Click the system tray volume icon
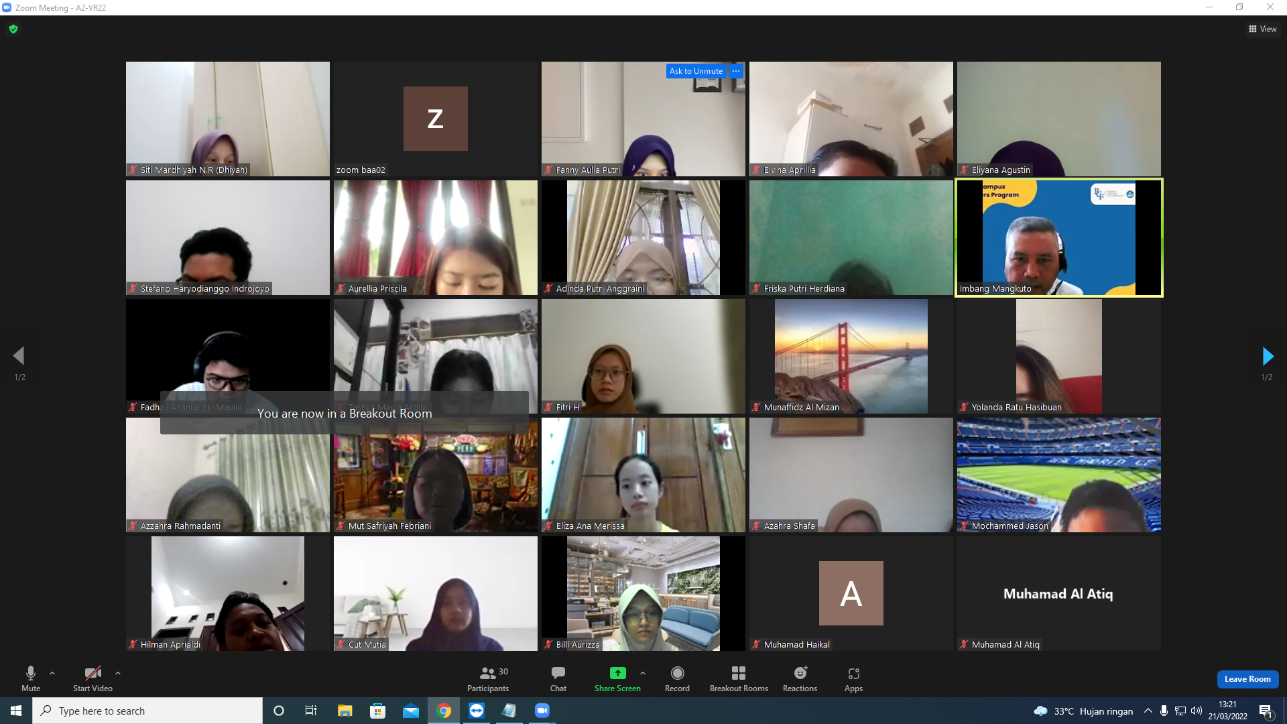Screen dimensions: 1287x724 pyautogui.click(x=1197, y=711)
